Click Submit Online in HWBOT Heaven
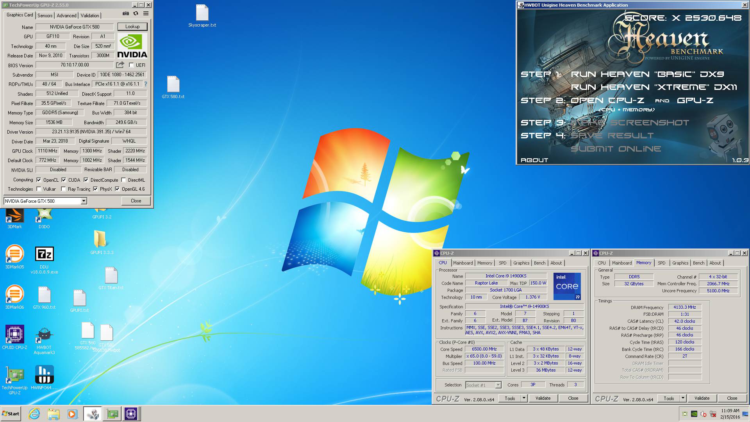 (616, 149)
